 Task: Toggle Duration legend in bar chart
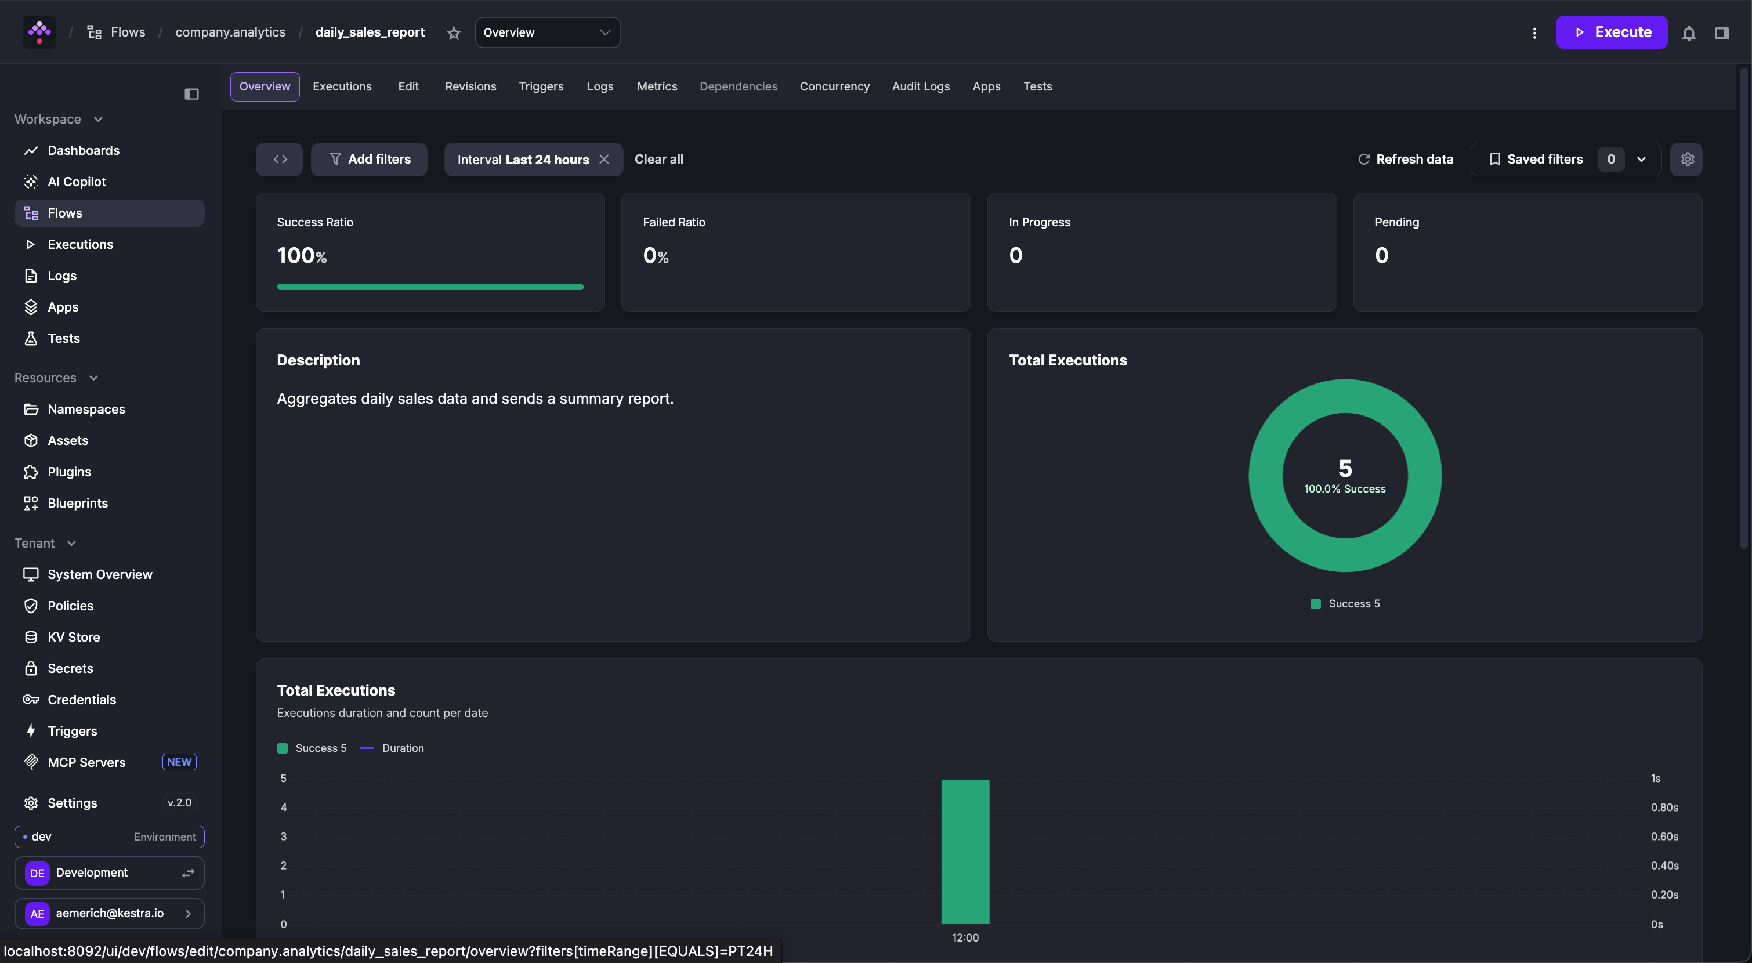[392, 748]
